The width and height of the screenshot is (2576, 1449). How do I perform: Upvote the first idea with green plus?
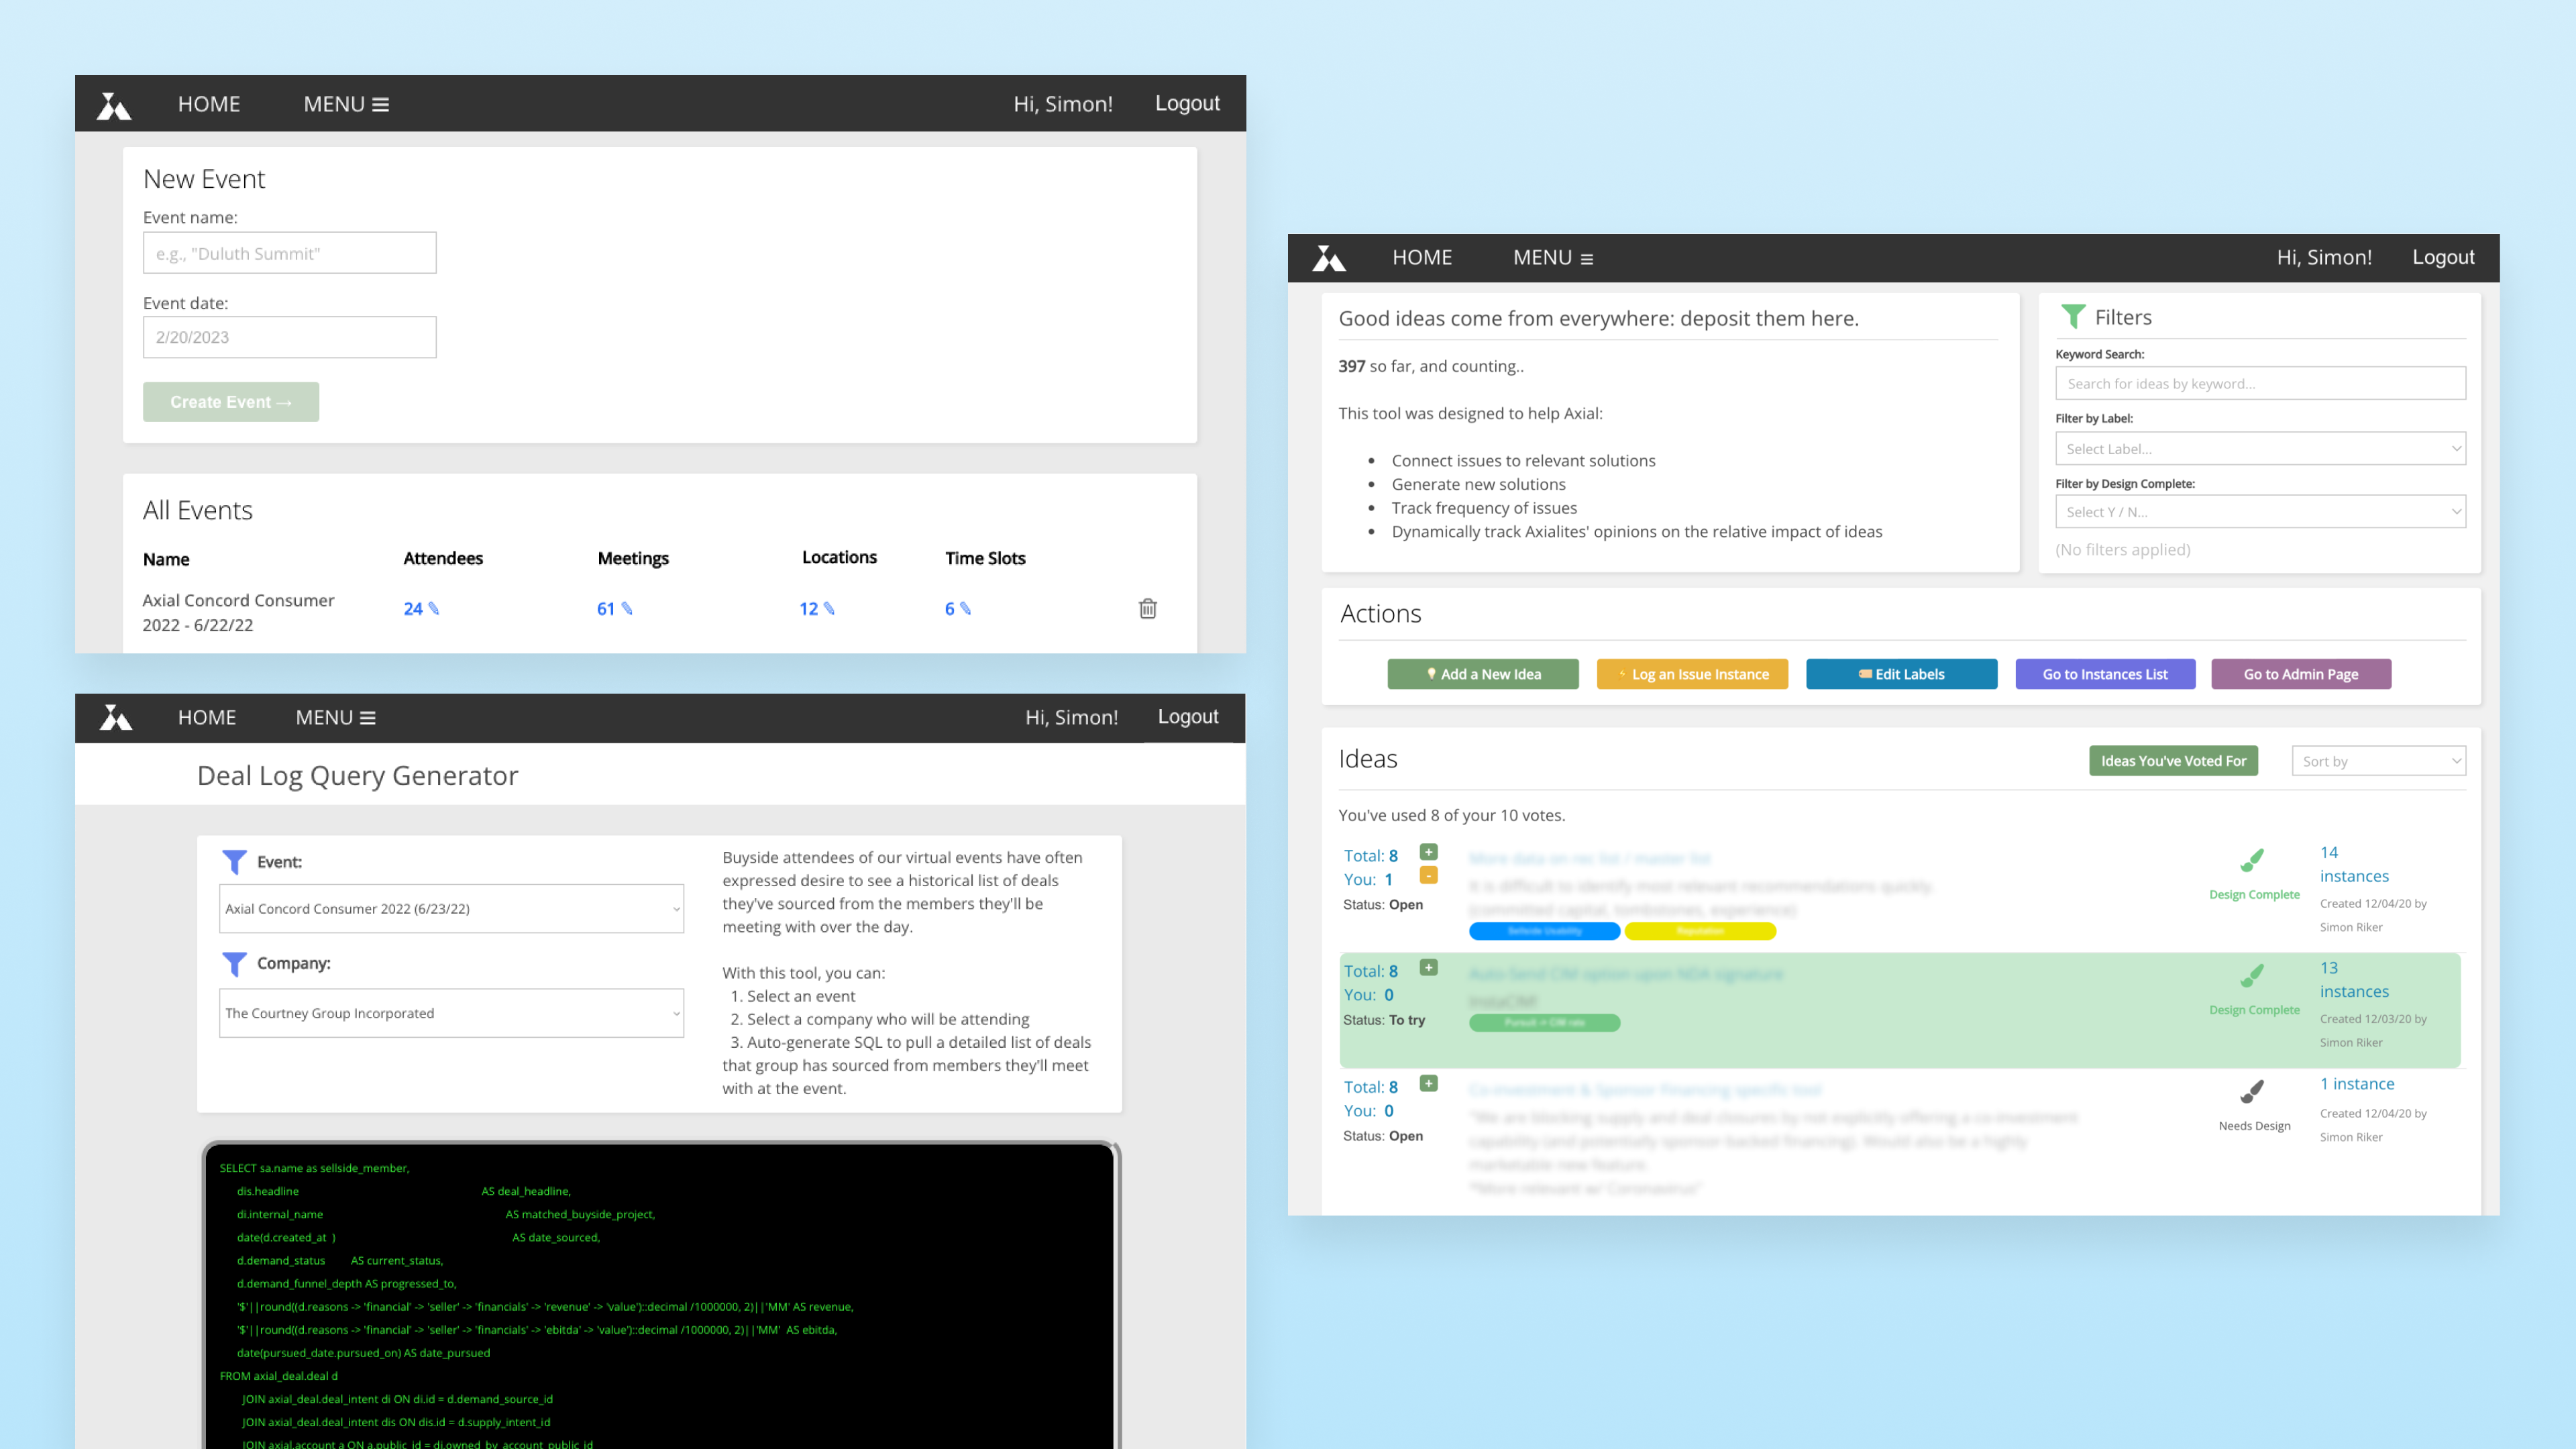pyautogui.click(x=1428, y=852)
